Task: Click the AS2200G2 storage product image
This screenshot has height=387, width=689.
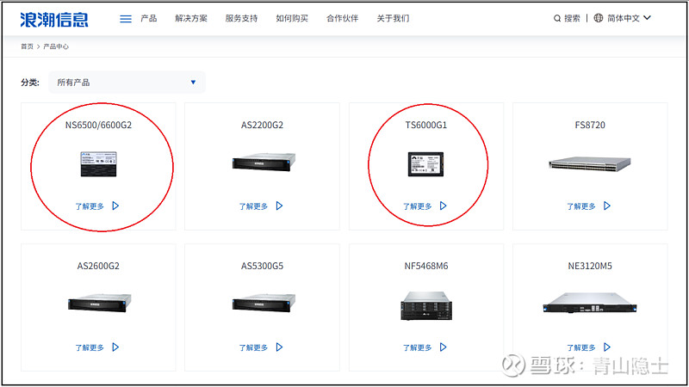Action: (x=264, y=162)
